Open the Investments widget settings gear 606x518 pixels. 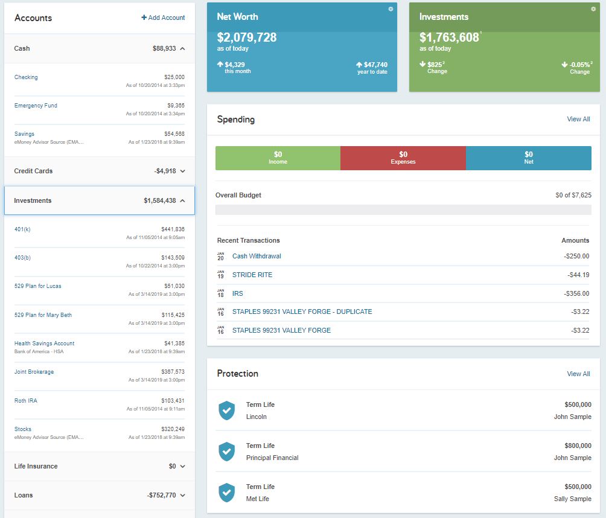593,9
